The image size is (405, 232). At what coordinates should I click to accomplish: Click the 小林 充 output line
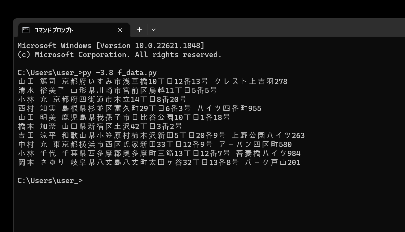click(x=102, y=100)
